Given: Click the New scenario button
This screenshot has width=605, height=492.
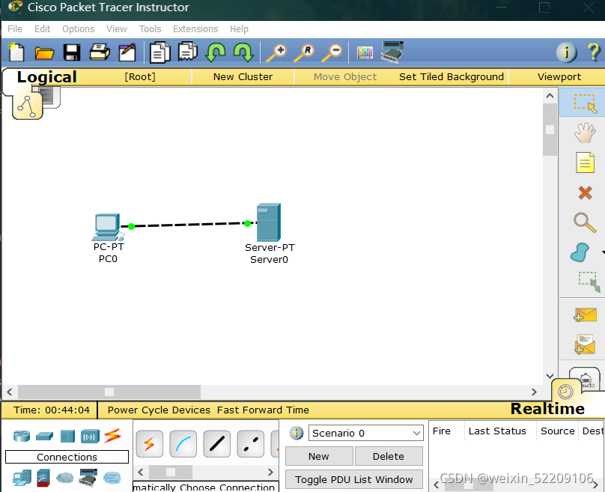Looking at the screenshot, I should (319, 457).
